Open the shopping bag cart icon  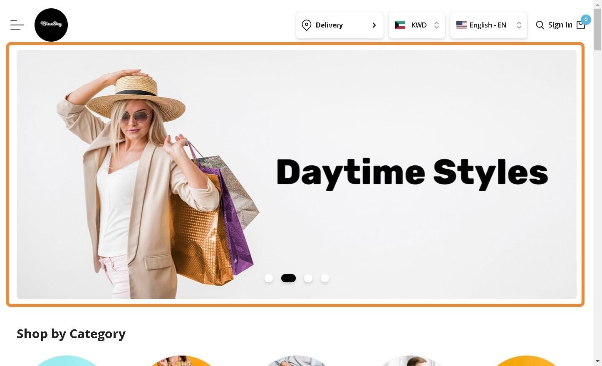(x=581, y=25)
